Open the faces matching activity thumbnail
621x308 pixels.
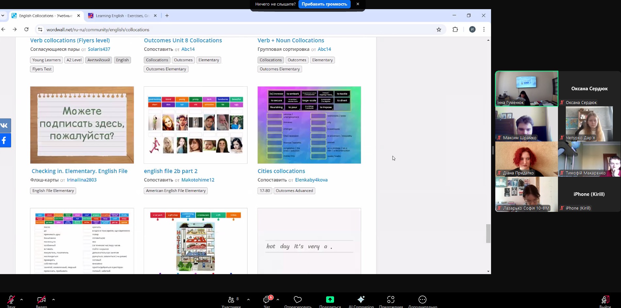pyautogui.click(x=196, y=125)
